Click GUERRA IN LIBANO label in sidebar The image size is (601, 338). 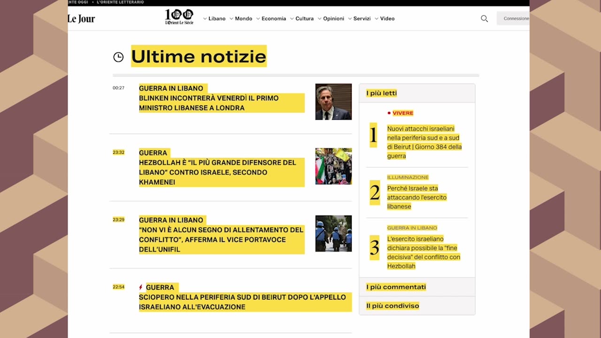tap(412, 228)
